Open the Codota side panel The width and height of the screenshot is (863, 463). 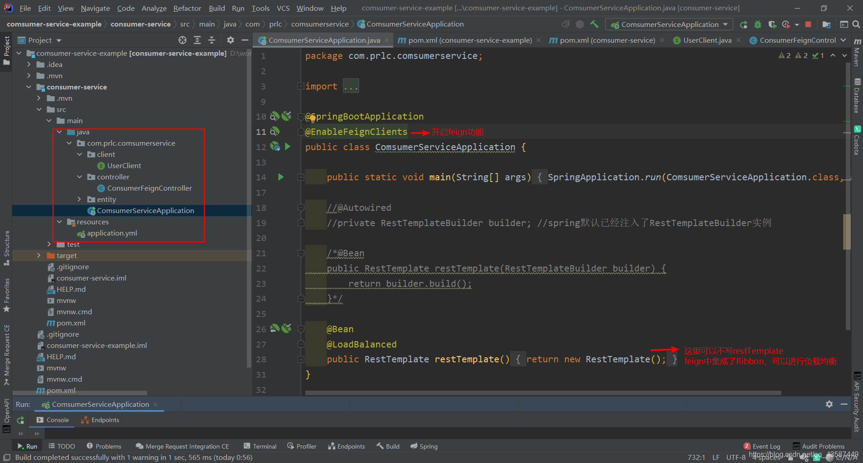click(x=857, y=141)
